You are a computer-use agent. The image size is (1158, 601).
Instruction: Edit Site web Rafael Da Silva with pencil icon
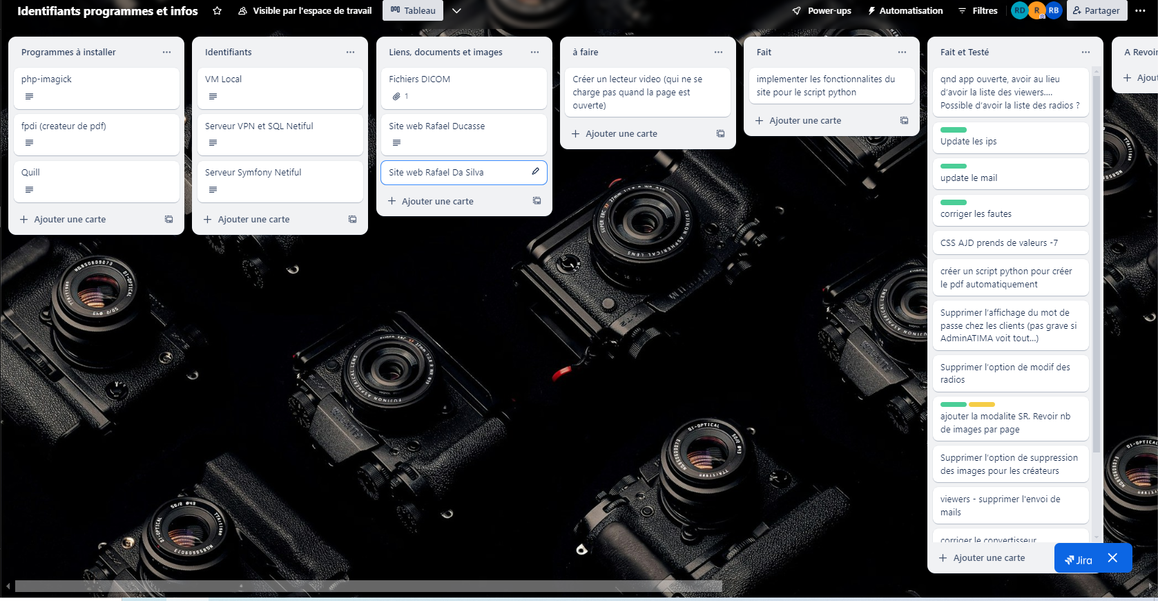point(535,171)
